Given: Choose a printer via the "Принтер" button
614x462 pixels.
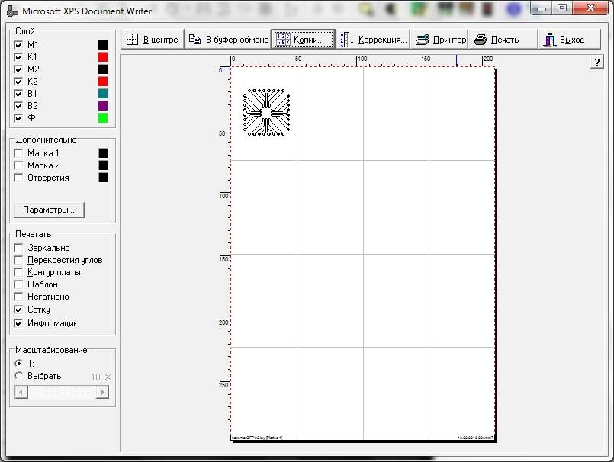Looking at the screenshot, I should tap(440, 40).
